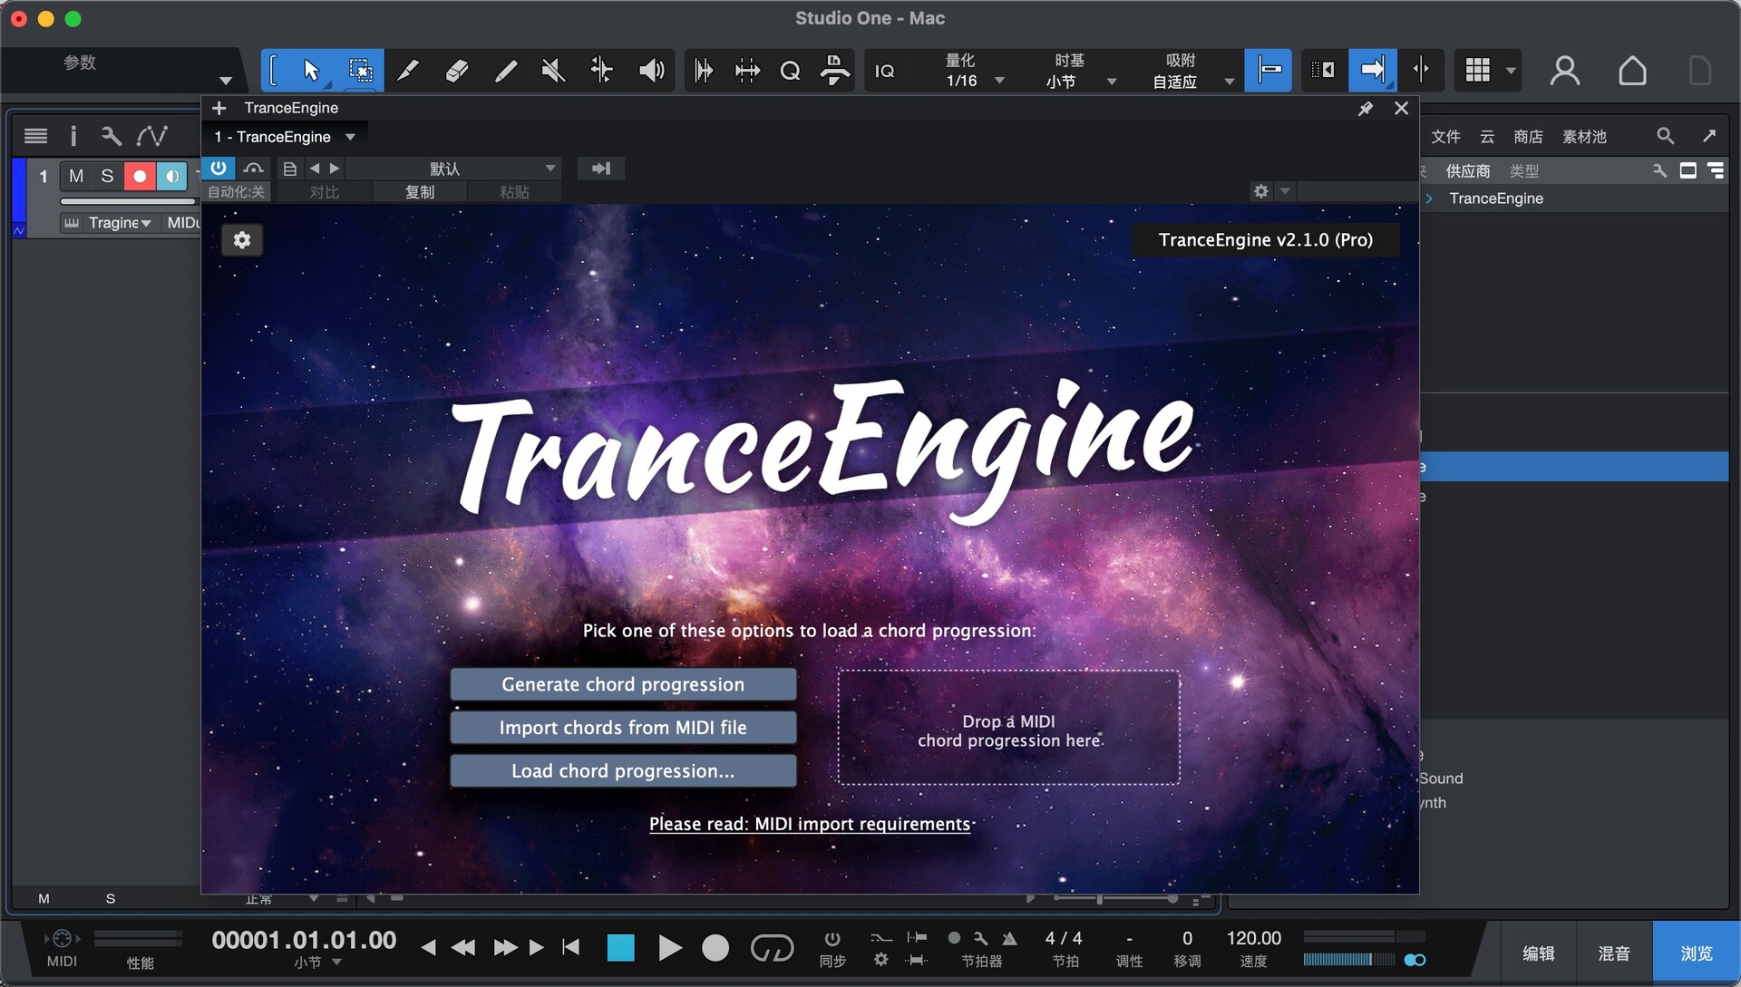Viewport: 1741px width, 987px height.
Task: Open the track list icon
Action: point(35,136)
